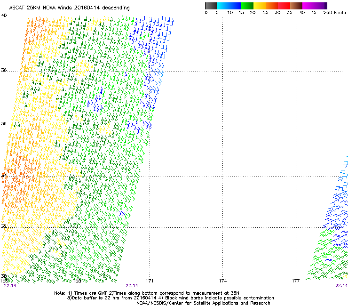Click the red 30-35 knots color band
The height and width of the screenshot is (306, 348).
click(x=284, y=6)
